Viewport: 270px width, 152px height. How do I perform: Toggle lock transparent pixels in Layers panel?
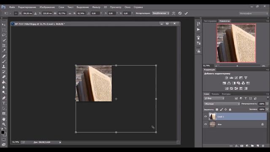pyautogui.click(x=217, y=109)
